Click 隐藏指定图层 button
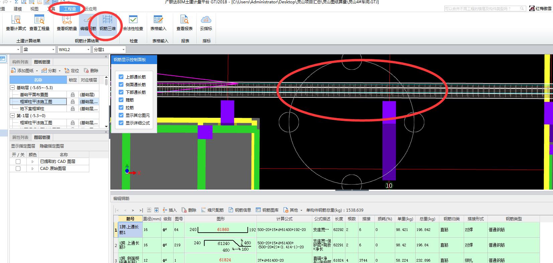Image resolution: width=553 pixels, height=263 pixels. point(52,146)
